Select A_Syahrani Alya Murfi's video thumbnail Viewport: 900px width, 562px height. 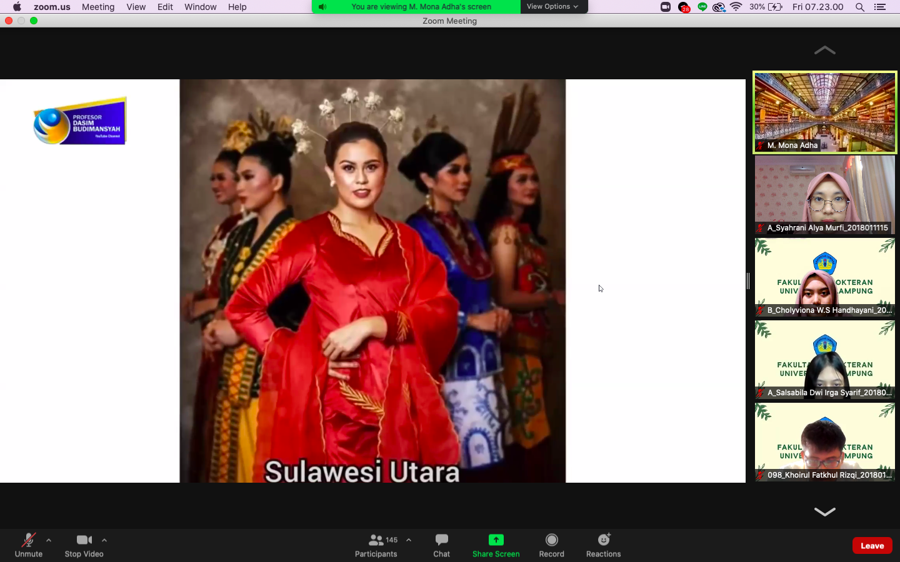pos(825,195)
